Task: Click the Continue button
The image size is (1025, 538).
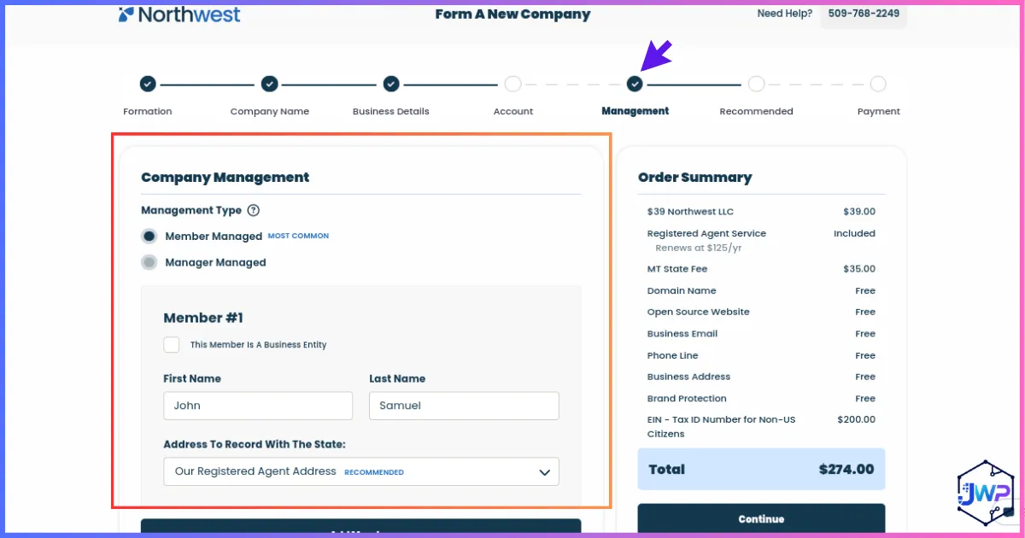Action: (761, 519)
